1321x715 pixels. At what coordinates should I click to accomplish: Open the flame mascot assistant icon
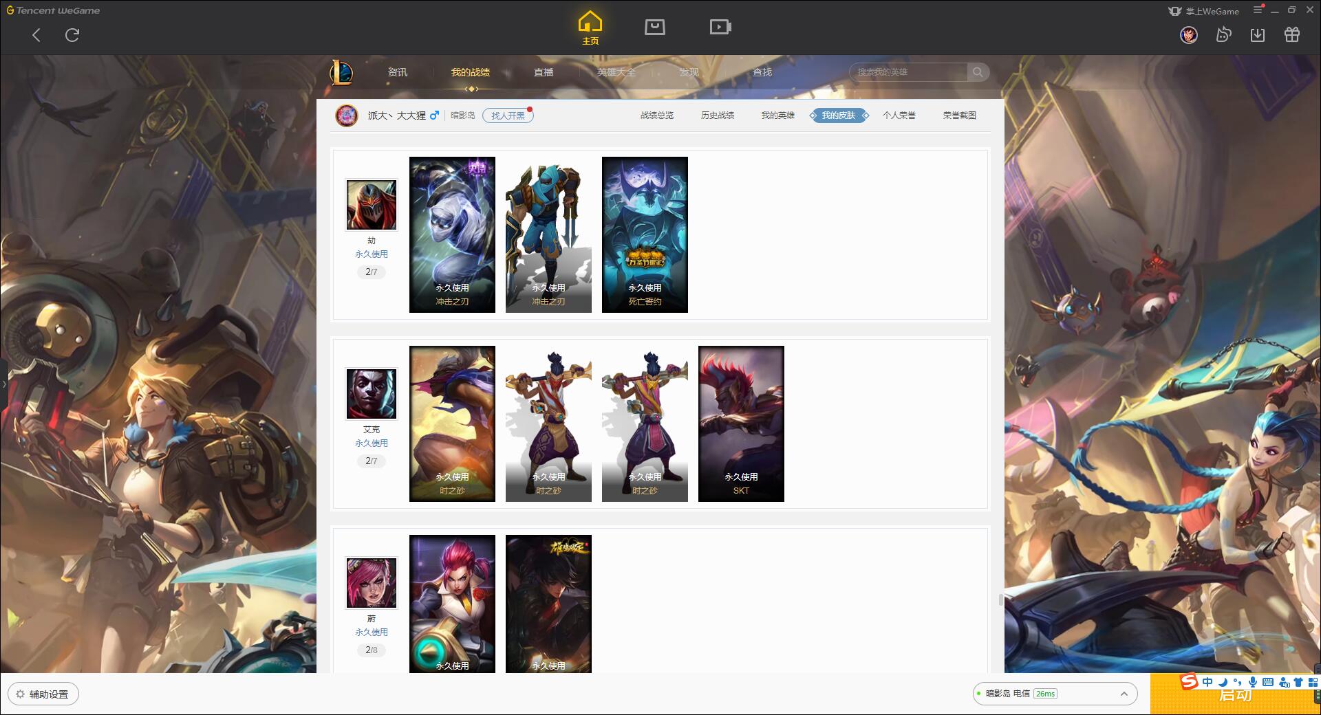pos(1223,34)
